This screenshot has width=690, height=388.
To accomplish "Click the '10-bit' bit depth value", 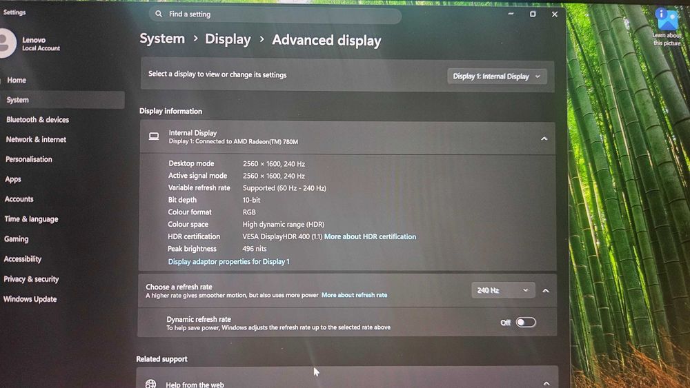I will pos(251,200).
